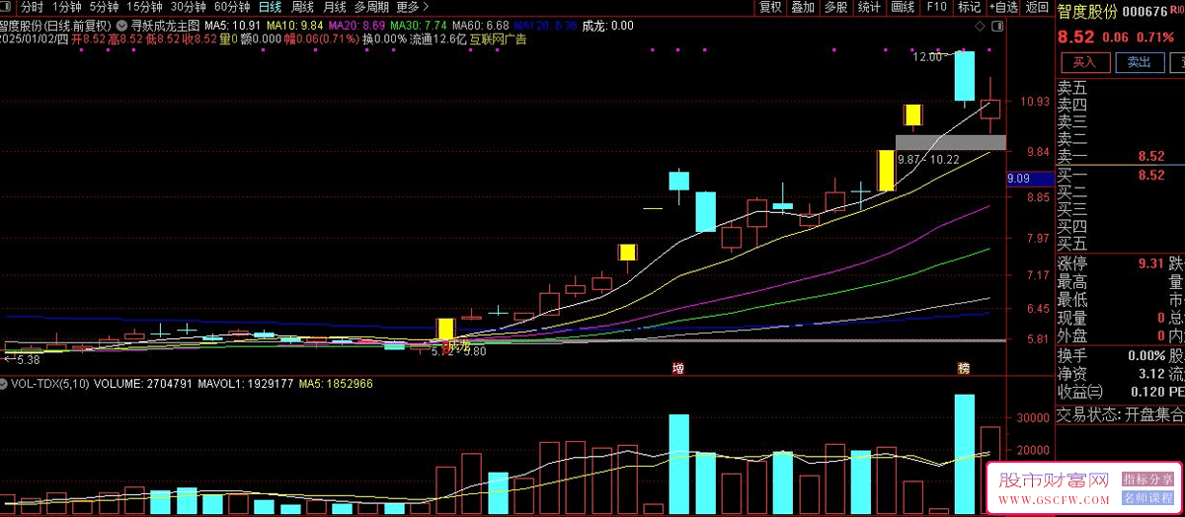Viewport: 1185px width, 517px height.
Task: Expand the 更多 periods menu
Action: (x=412, y=7)
